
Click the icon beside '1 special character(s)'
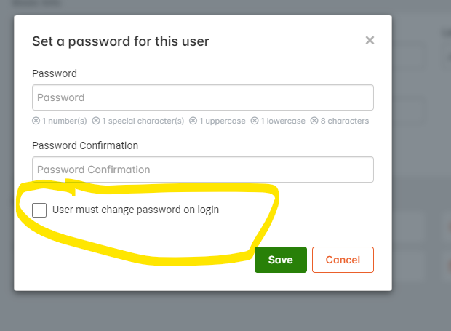[x=96, y=121]
